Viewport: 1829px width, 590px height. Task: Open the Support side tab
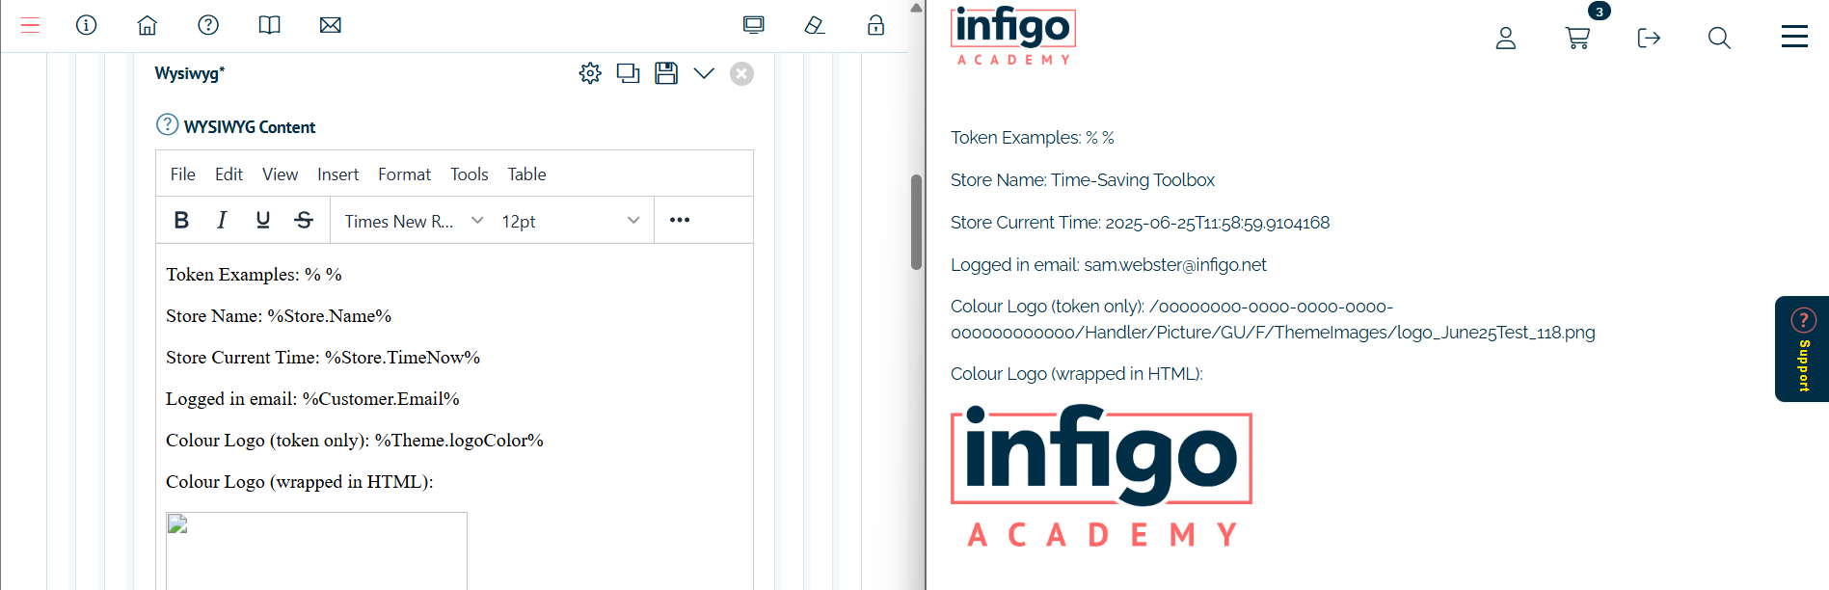coord(1802,349)
